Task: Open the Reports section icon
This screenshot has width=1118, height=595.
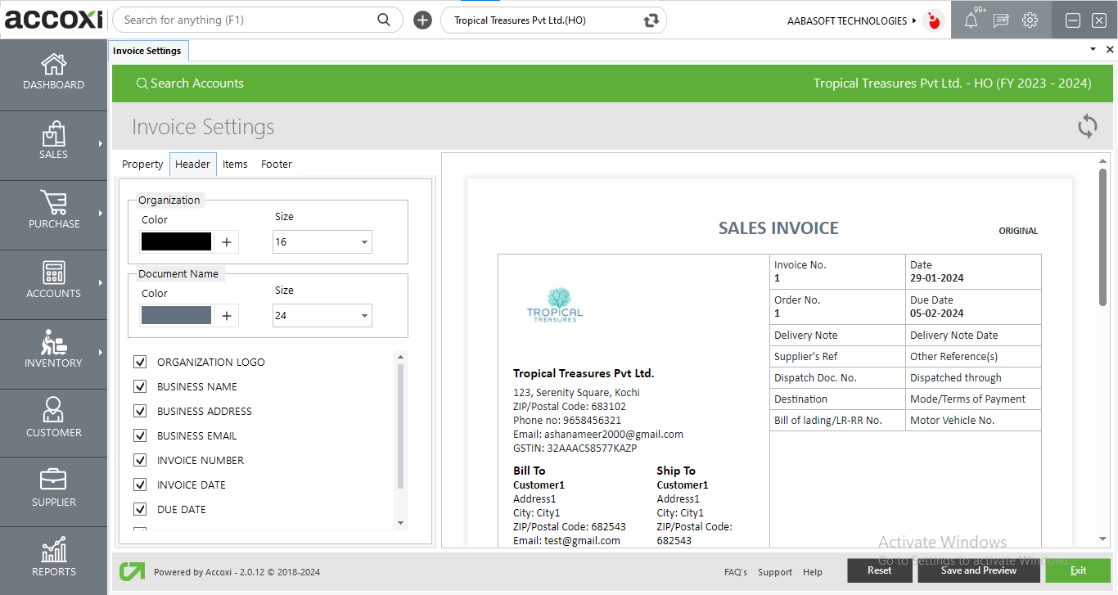Action: point(53,551)
